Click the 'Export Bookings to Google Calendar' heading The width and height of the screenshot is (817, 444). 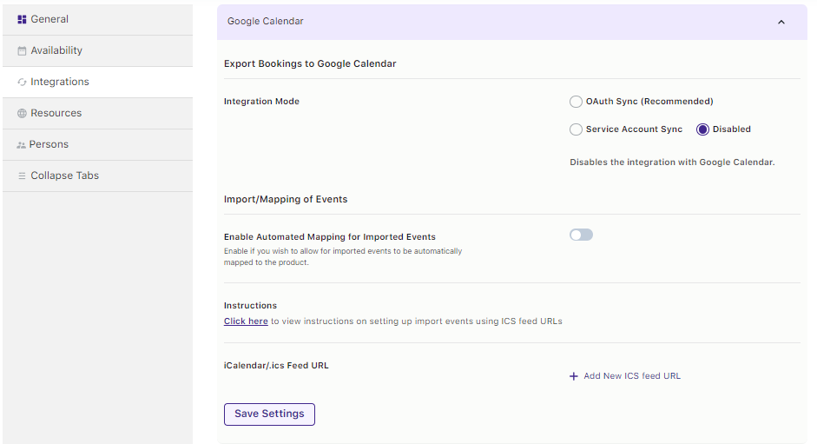coord(310,63)
